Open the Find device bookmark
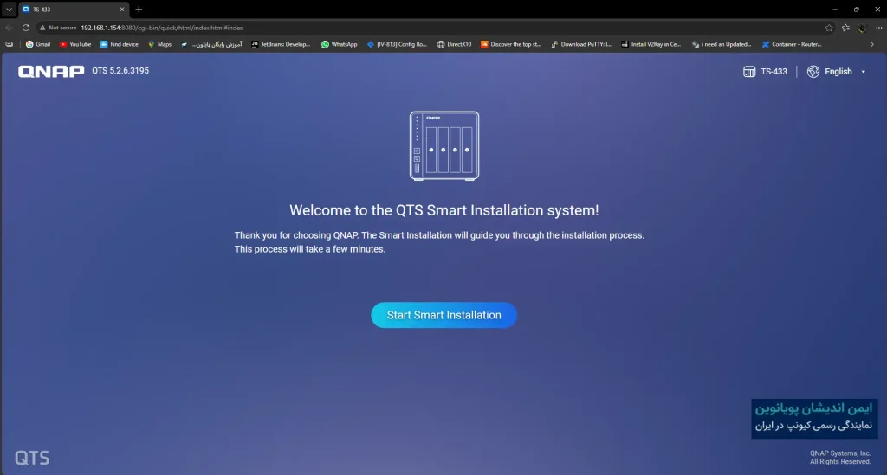This screenshot has height=475, width=887. point(120,44)
